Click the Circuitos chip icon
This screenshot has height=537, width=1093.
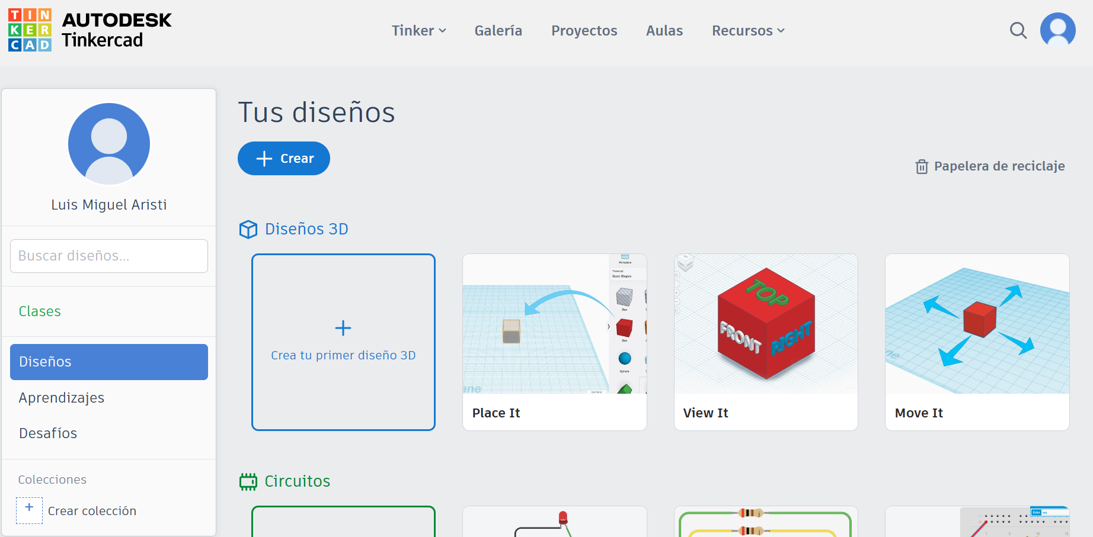[248, 481]
